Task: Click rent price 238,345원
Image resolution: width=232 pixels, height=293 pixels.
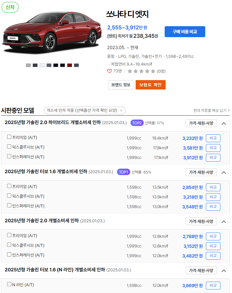Action: (x=146, y=36)
